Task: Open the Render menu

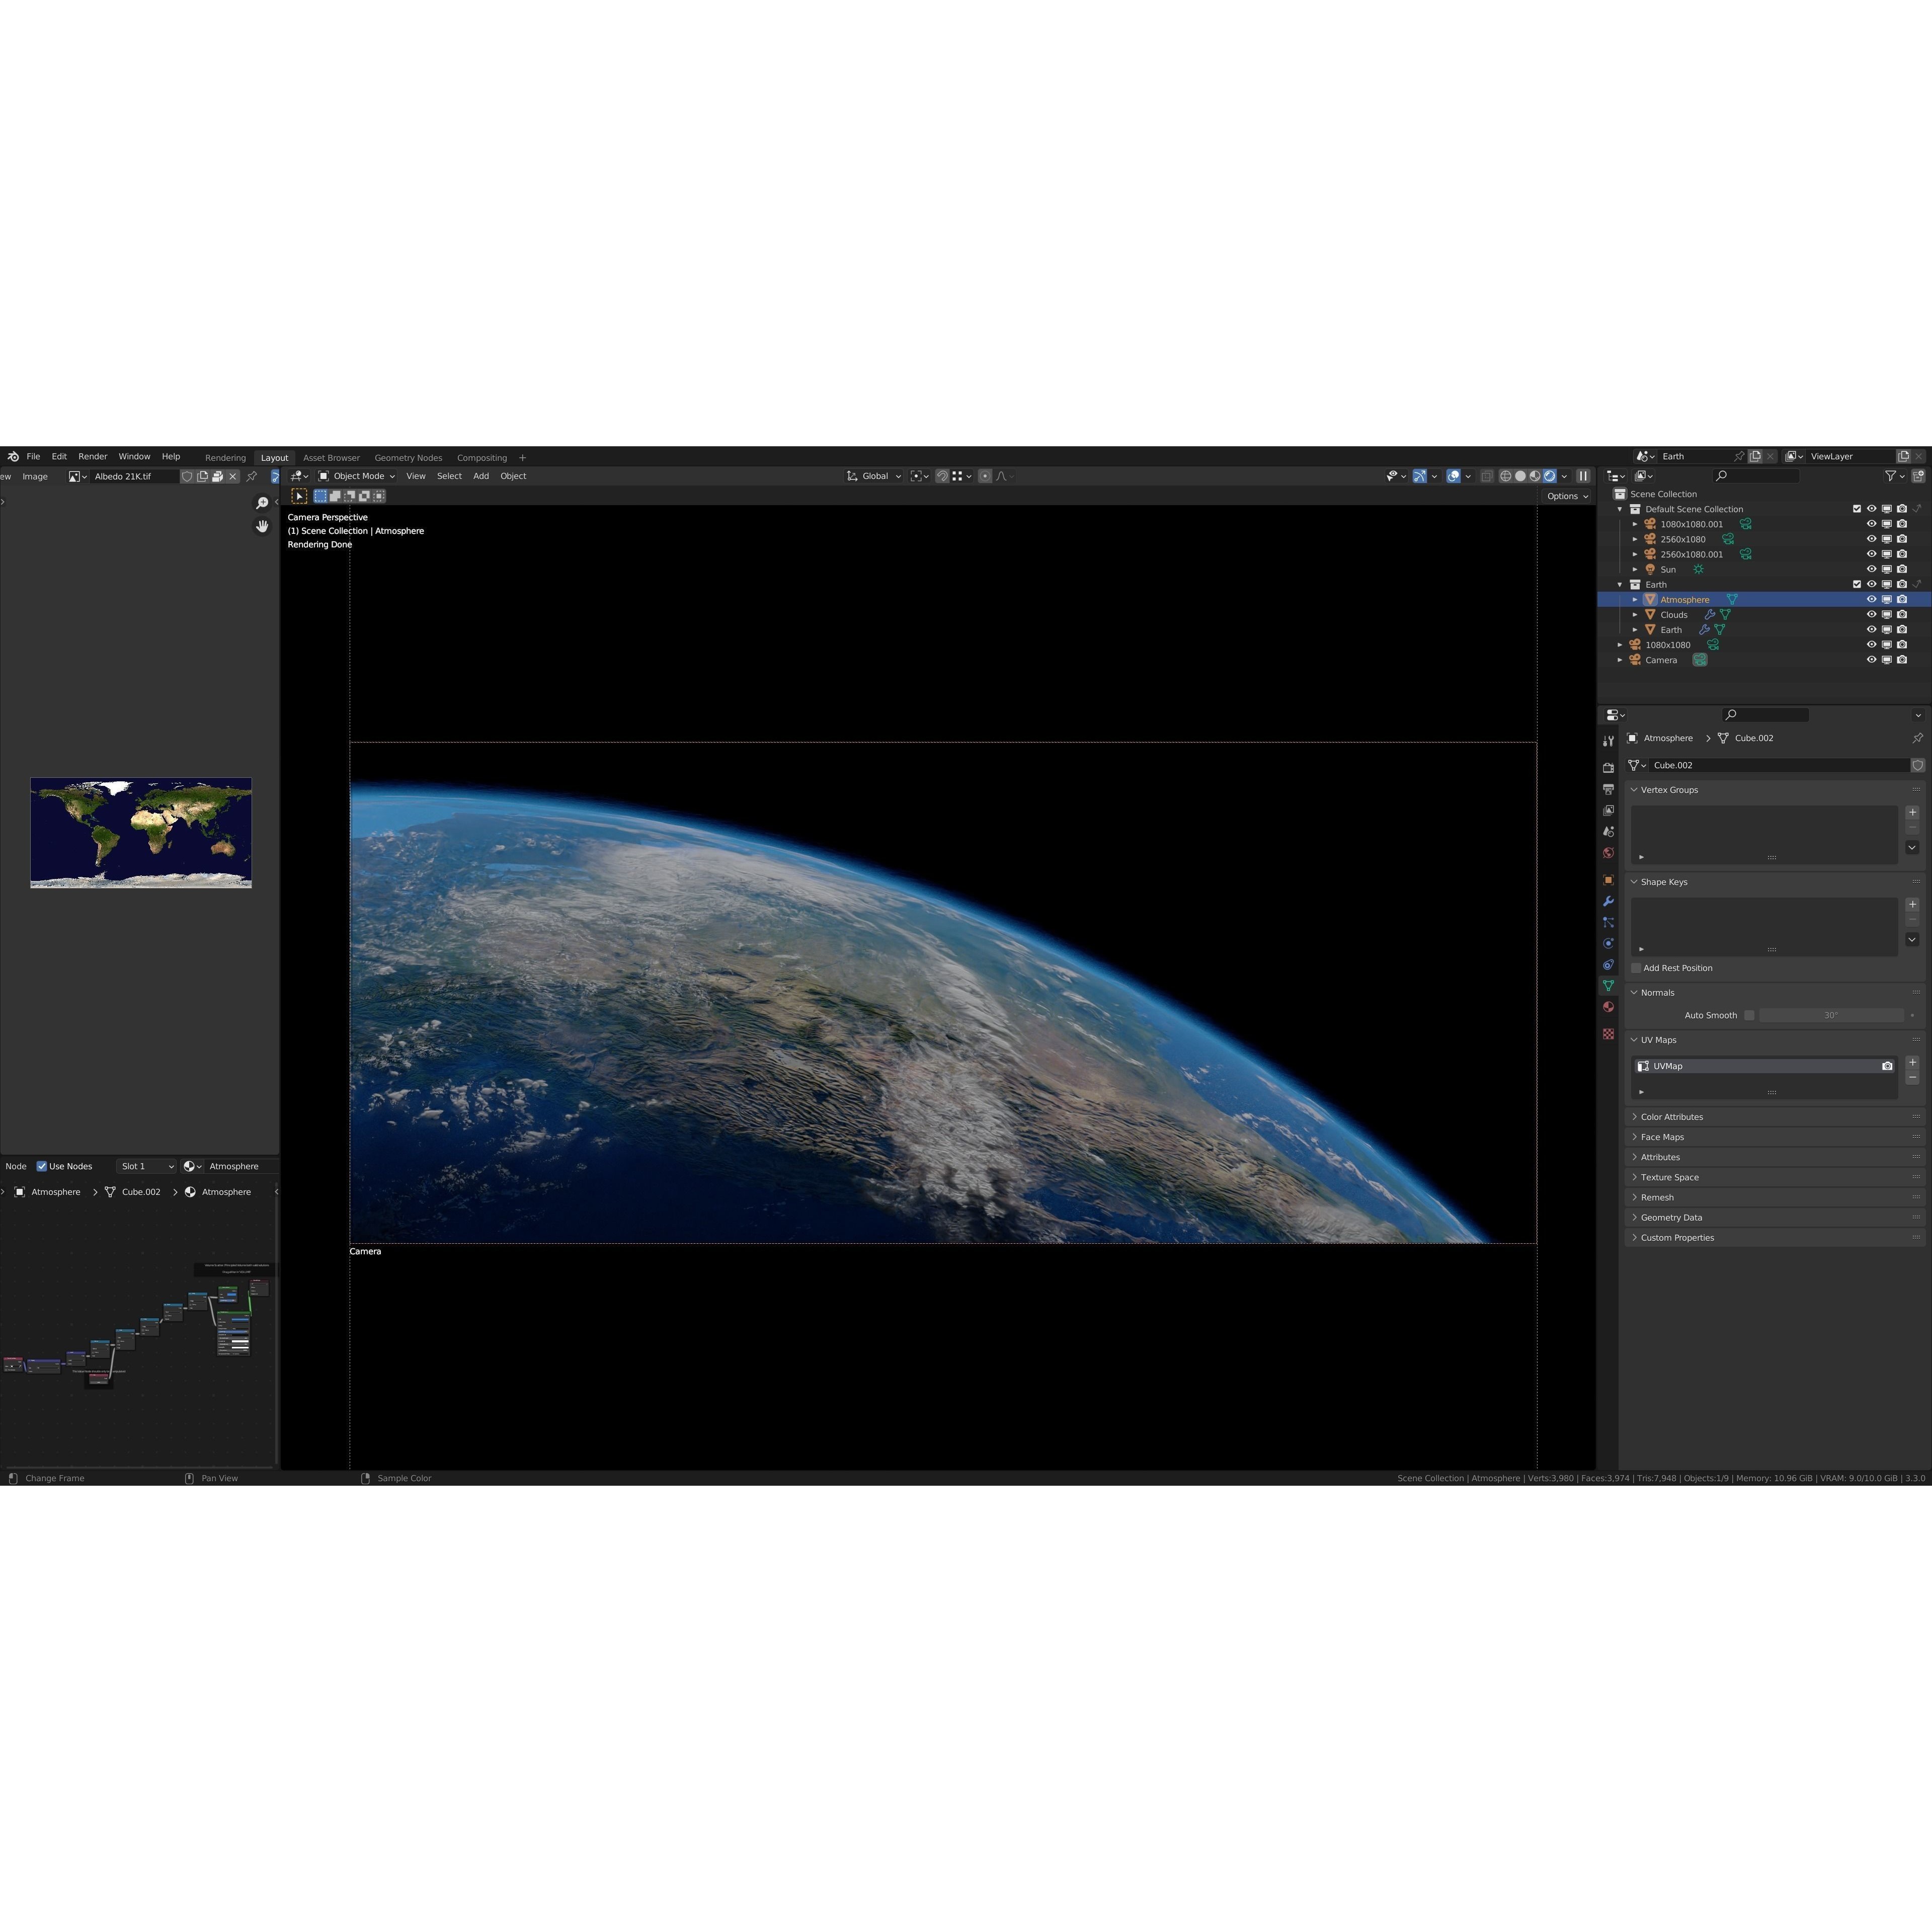Action: tap(92, 457)
